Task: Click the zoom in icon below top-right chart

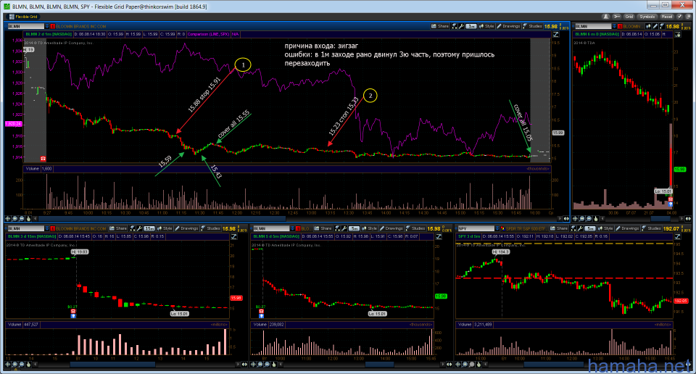Action: 582,219
